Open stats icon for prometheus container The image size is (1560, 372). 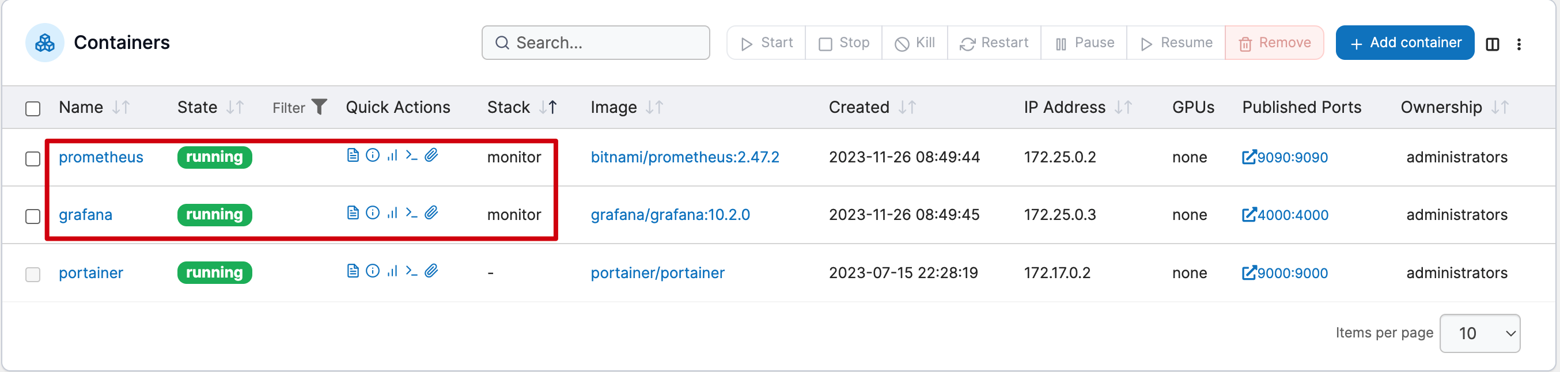tap(392, 155)
